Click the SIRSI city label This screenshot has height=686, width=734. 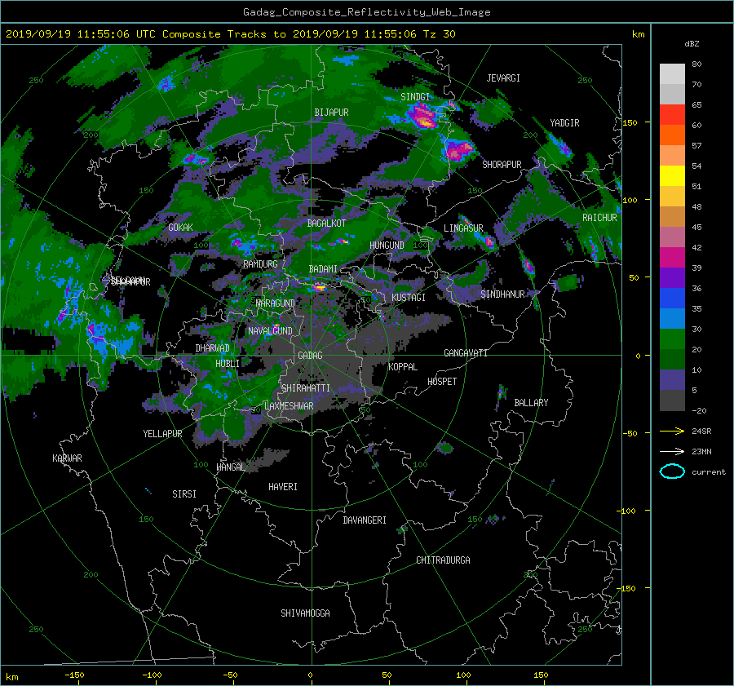184,494
